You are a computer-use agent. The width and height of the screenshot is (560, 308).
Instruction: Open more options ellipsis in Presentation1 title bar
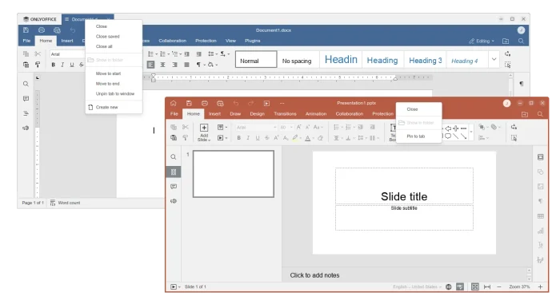click(x=282, y=103)
